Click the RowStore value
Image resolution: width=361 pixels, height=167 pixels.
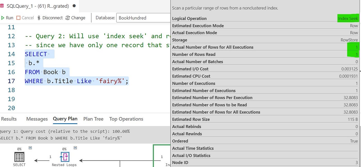349,40
